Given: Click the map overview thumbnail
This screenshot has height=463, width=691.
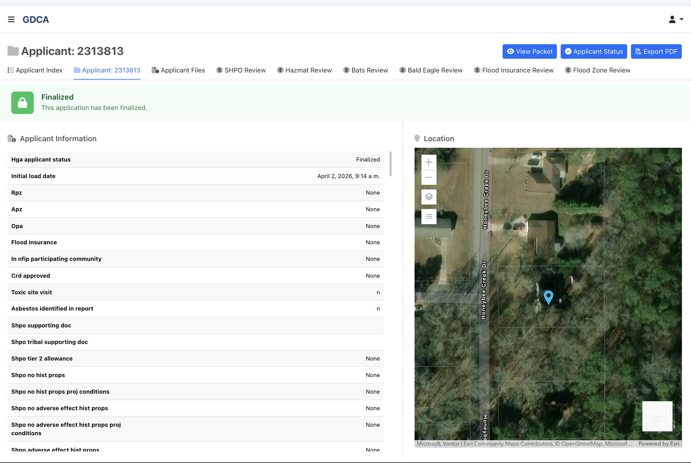Looking at the screenshot, I should point(657,416).
